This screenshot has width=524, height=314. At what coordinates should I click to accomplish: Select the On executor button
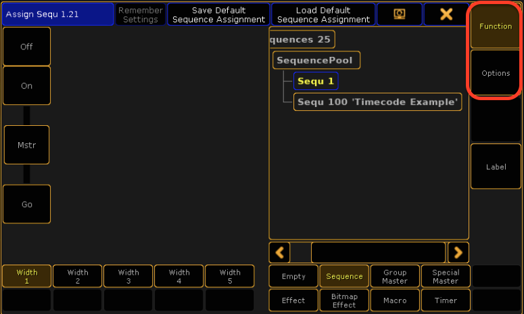coord(27,86)
